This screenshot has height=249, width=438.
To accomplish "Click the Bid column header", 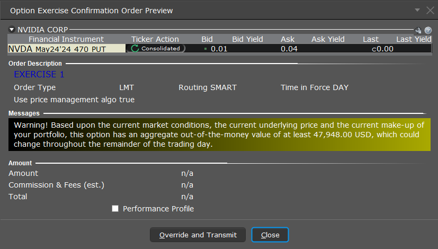I will 207,39.
